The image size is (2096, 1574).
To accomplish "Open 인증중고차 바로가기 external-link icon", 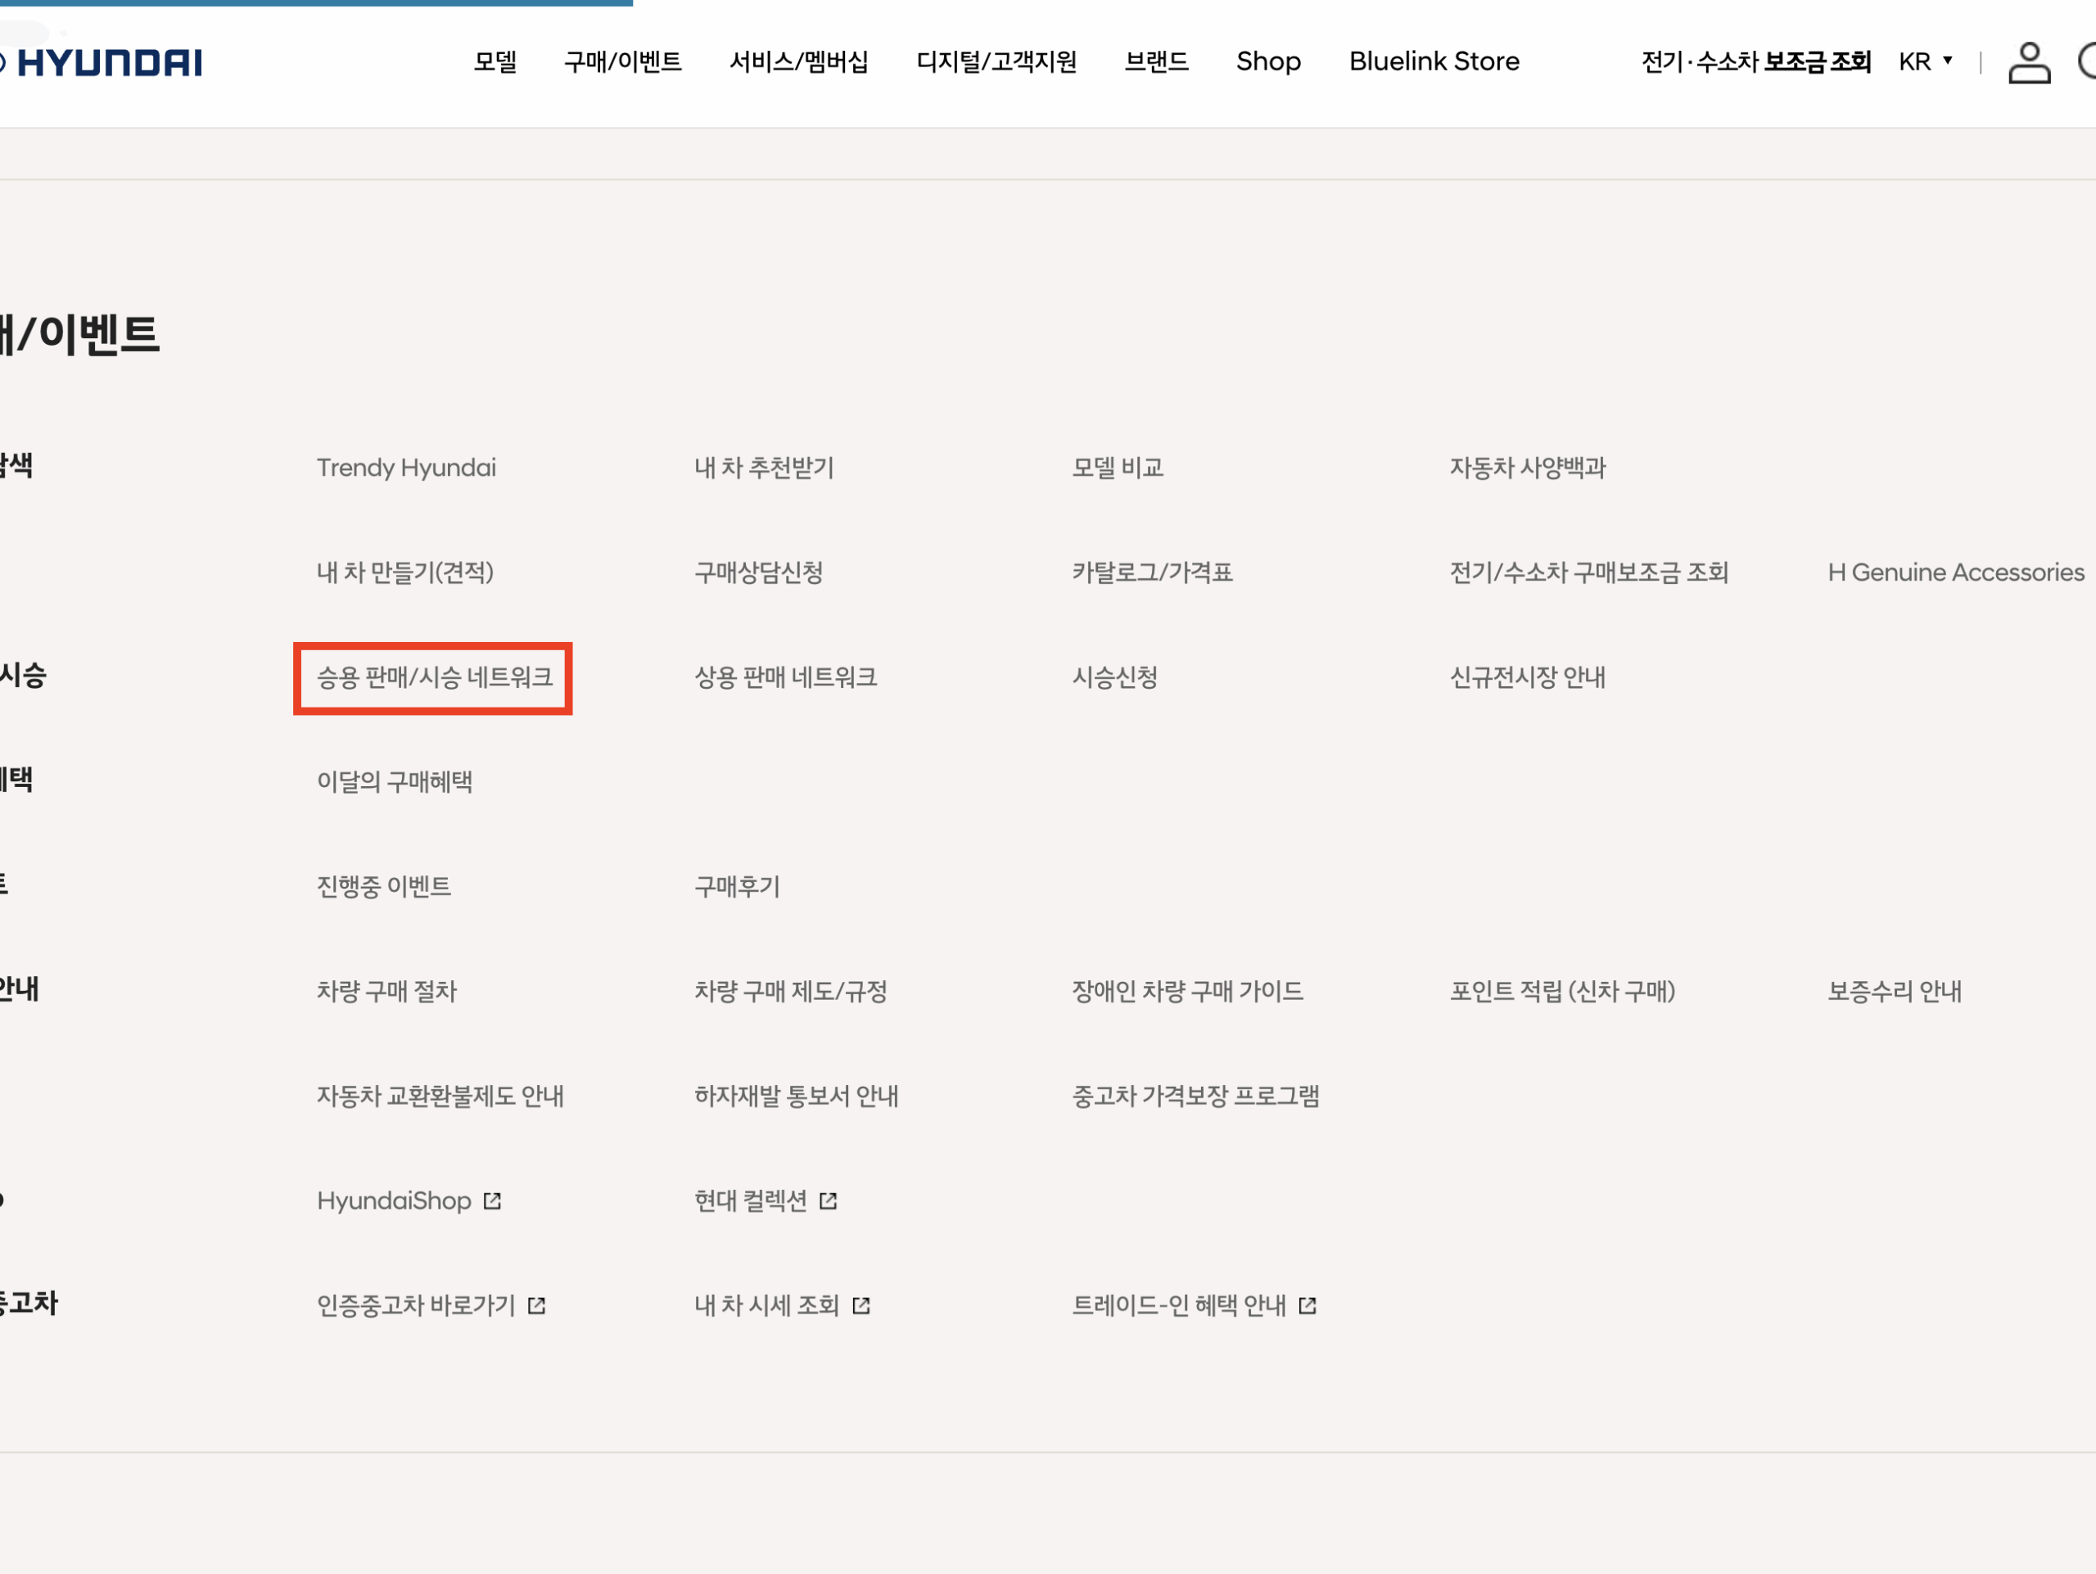I will click(537, 1305).
